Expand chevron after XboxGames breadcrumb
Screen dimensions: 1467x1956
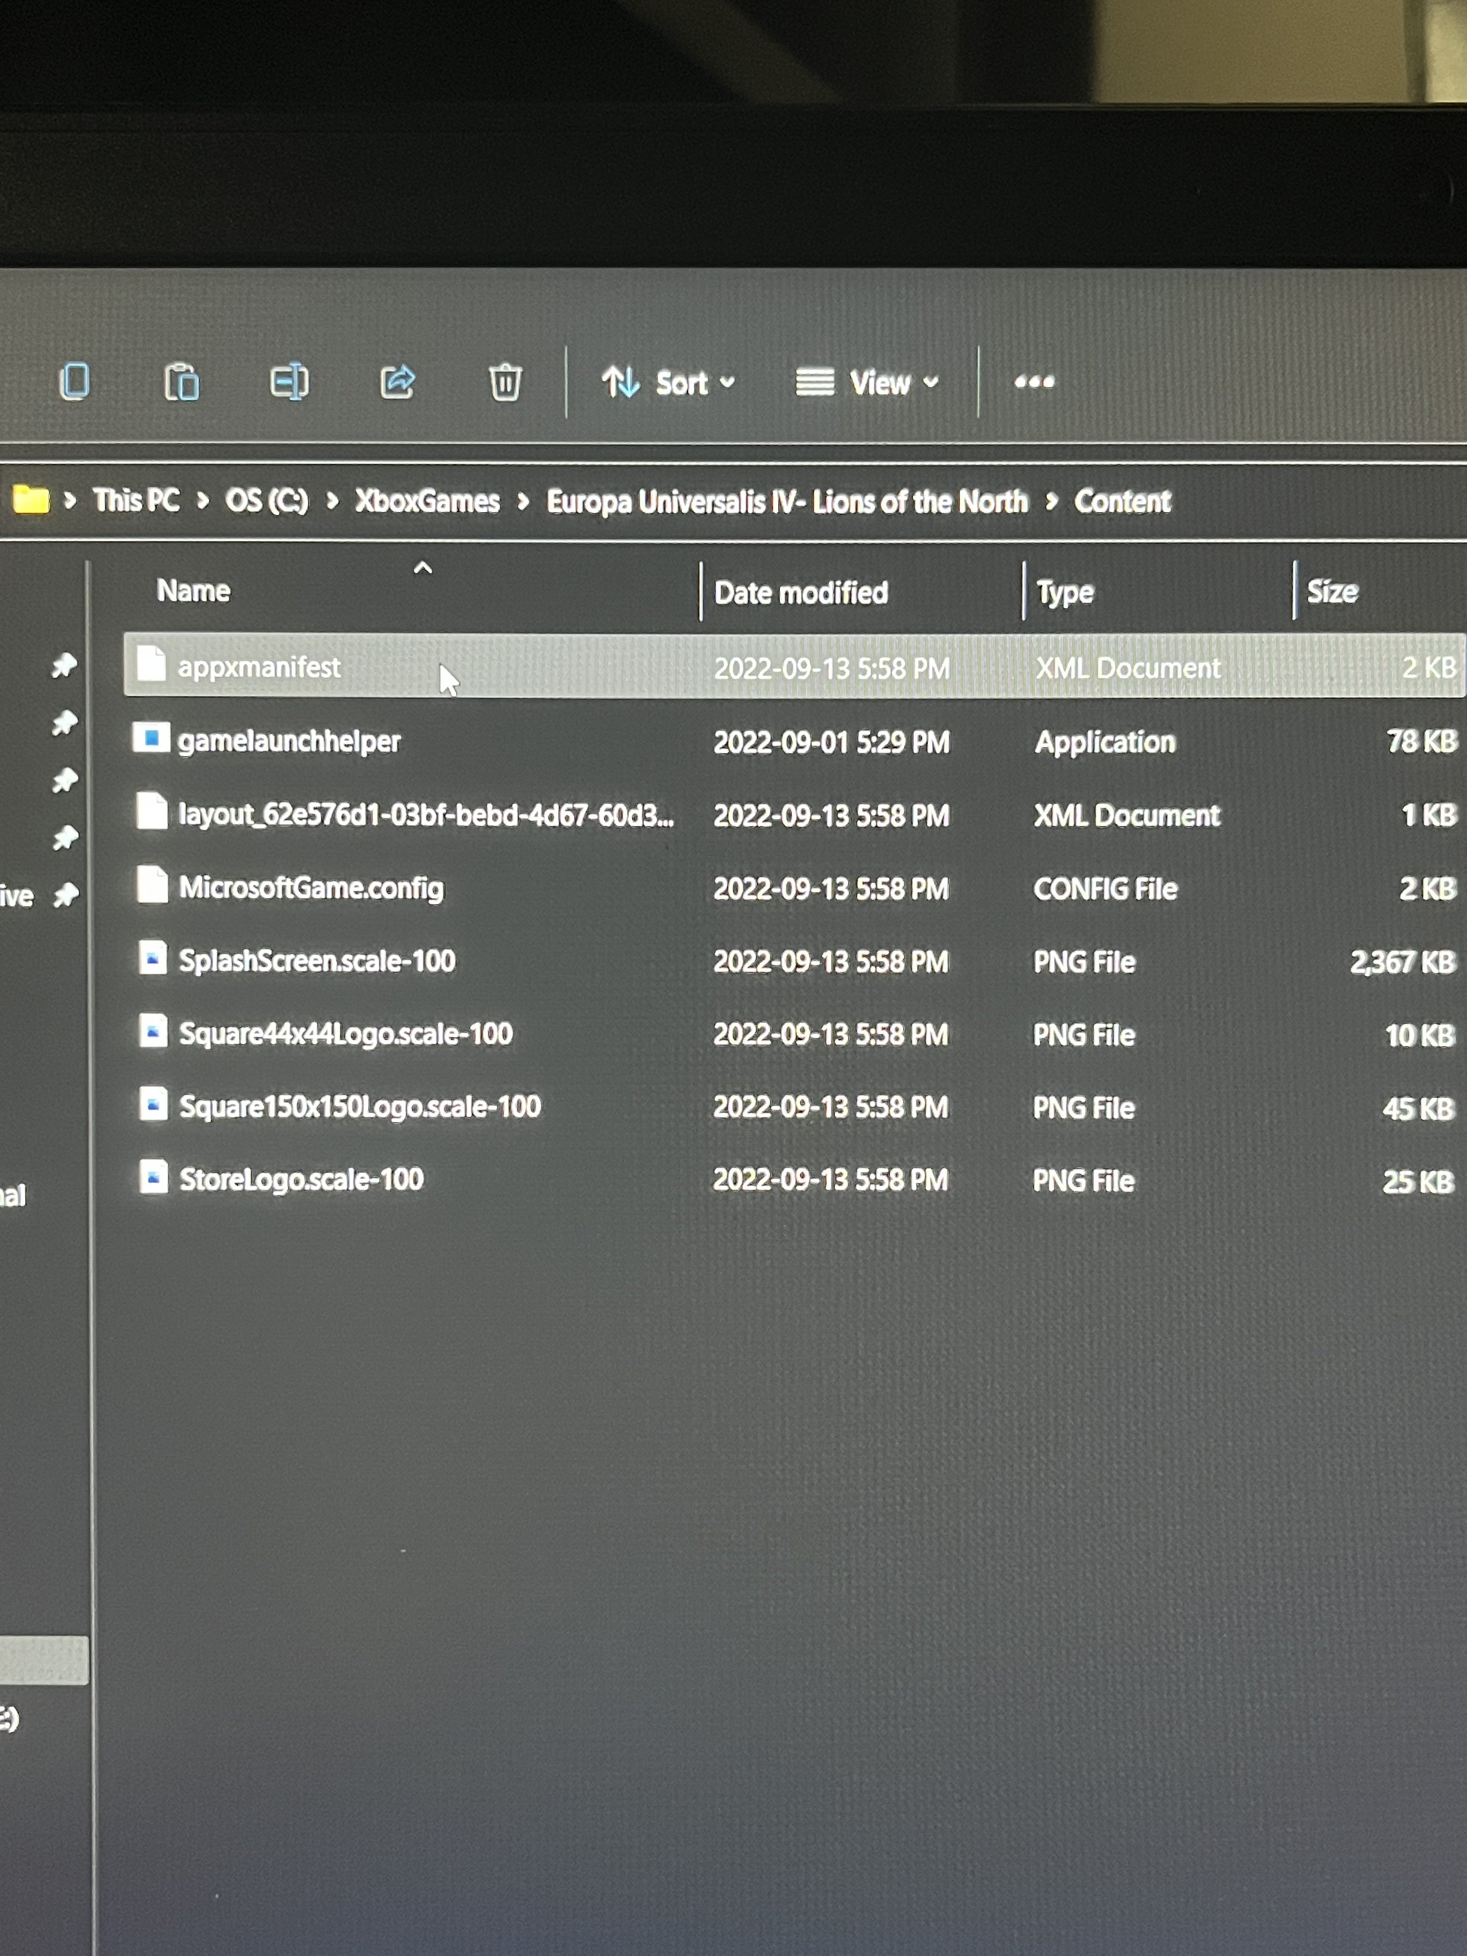[x=522, y=502]
